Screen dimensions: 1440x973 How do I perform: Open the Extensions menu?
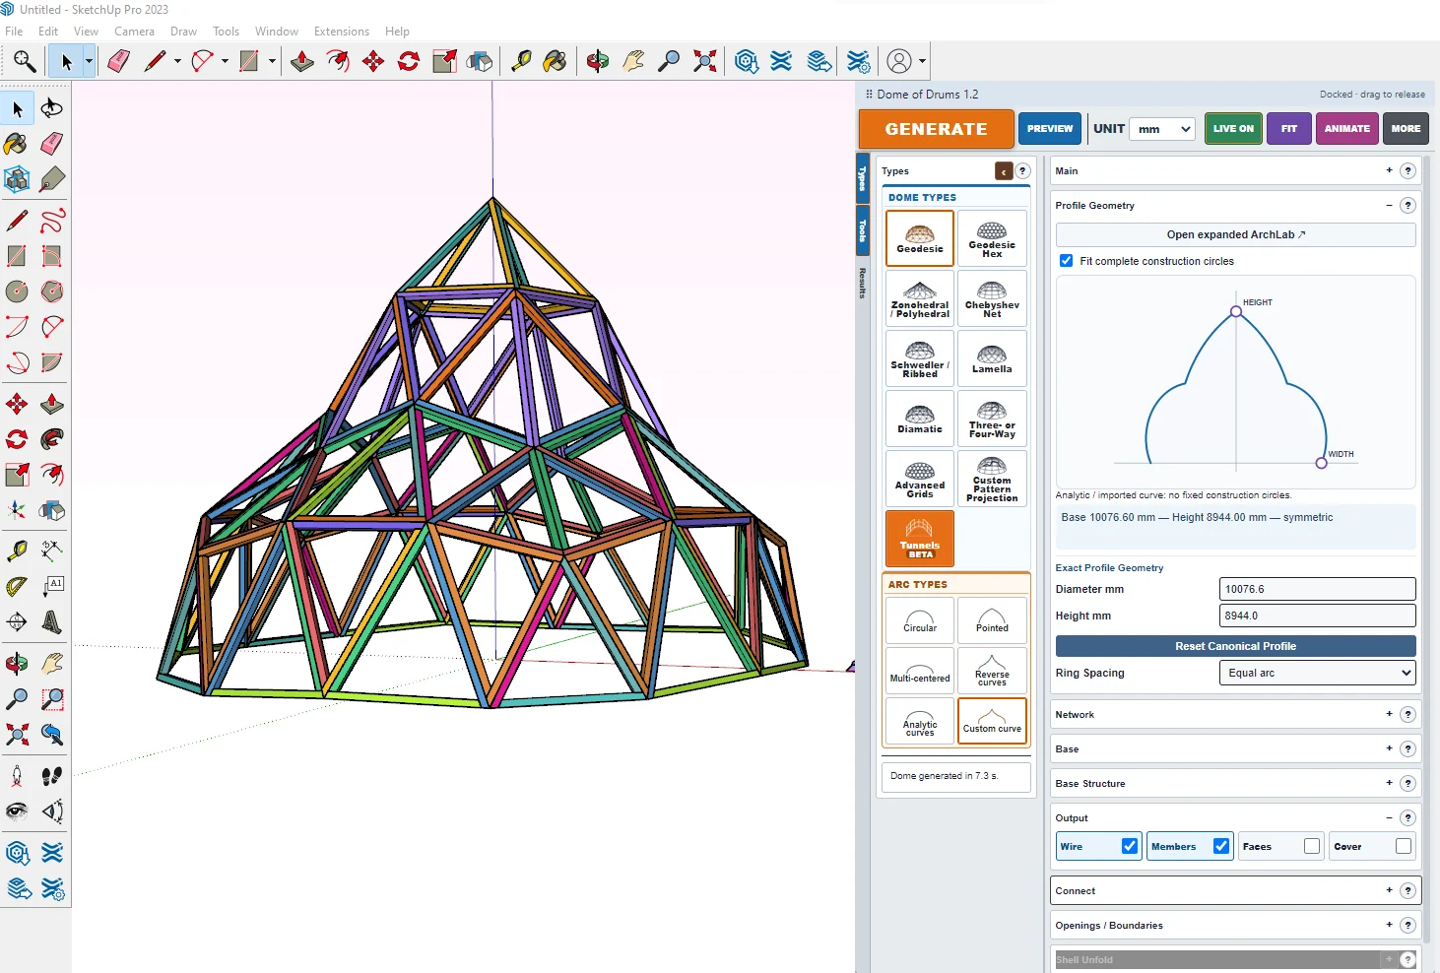pos(342,32)
